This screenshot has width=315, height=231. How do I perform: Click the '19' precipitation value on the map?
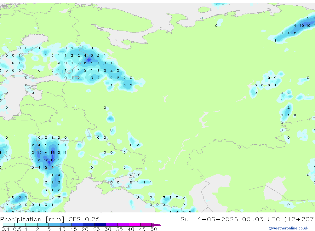point(52,160)
